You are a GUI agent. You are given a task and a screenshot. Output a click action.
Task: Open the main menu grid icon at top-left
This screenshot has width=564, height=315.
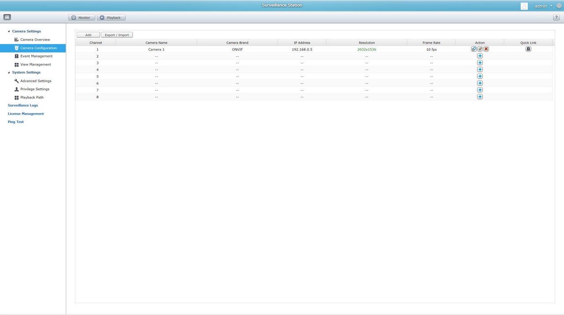click(x=7, y=17)
